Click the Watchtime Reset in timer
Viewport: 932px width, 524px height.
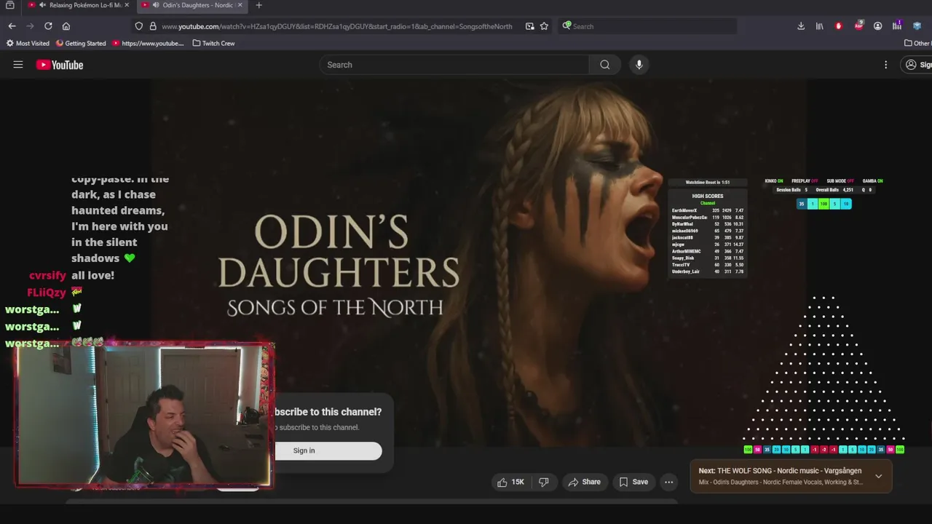(708, 183)
